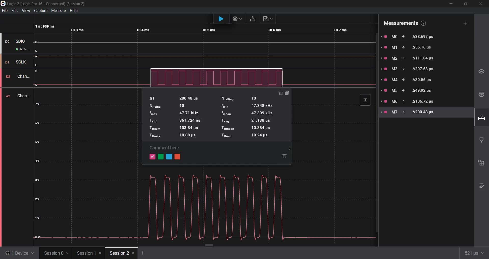Start capture with the blue play button
This screenshot has height=259, width=489.
(x=221, y=19)
